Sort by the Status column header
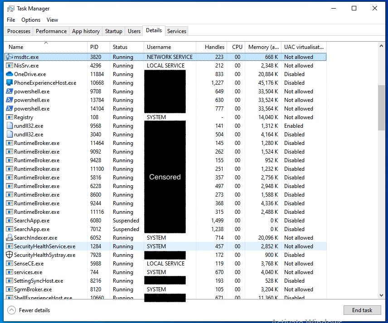Viewport: 388px width, 323px height. [x=127, y=47]
